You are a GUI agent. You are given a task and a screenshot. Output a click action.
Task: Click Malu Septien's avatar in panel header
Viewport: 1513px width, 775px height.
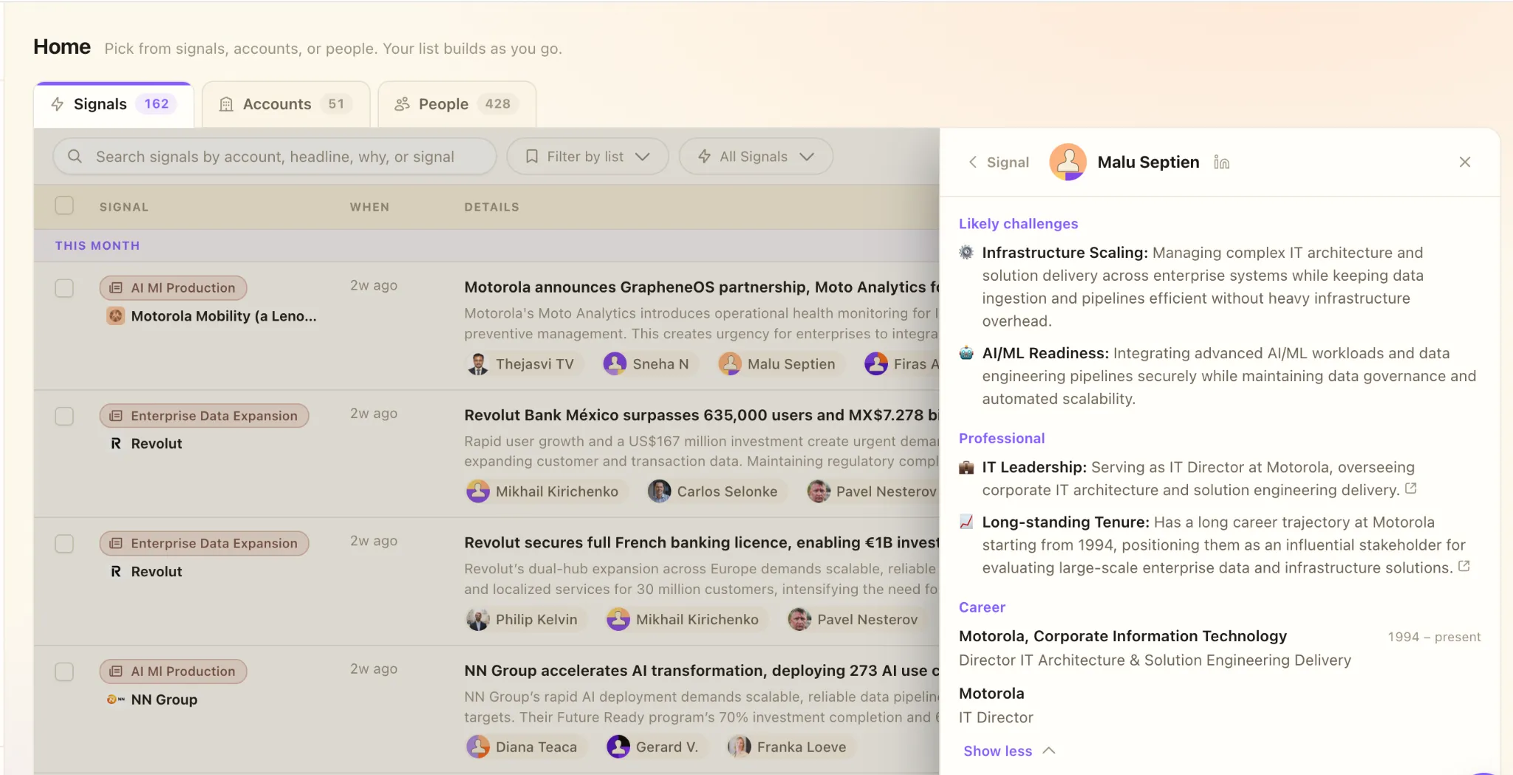click(x=1068, y=162)
